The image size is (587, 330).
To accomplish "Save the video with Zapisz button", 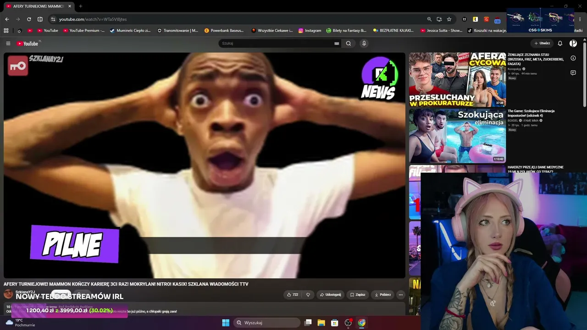I will (x=358, y=295).
